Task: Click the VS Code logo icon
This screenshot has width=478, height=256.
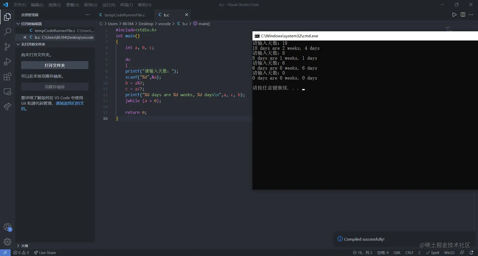Action: click(x=5, y=5)
